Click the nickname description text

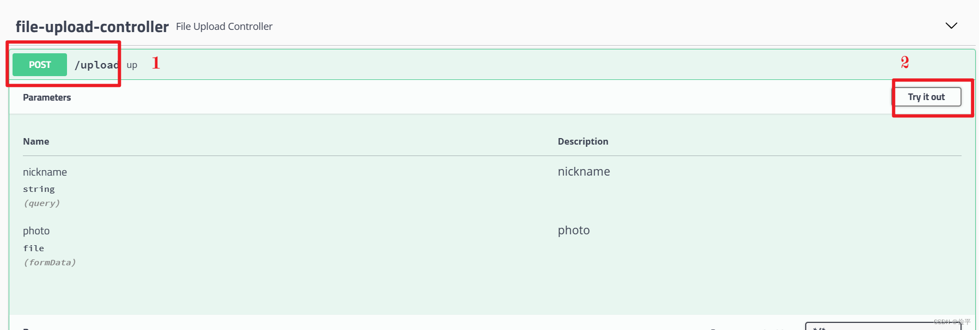click(x=583, y=172)
